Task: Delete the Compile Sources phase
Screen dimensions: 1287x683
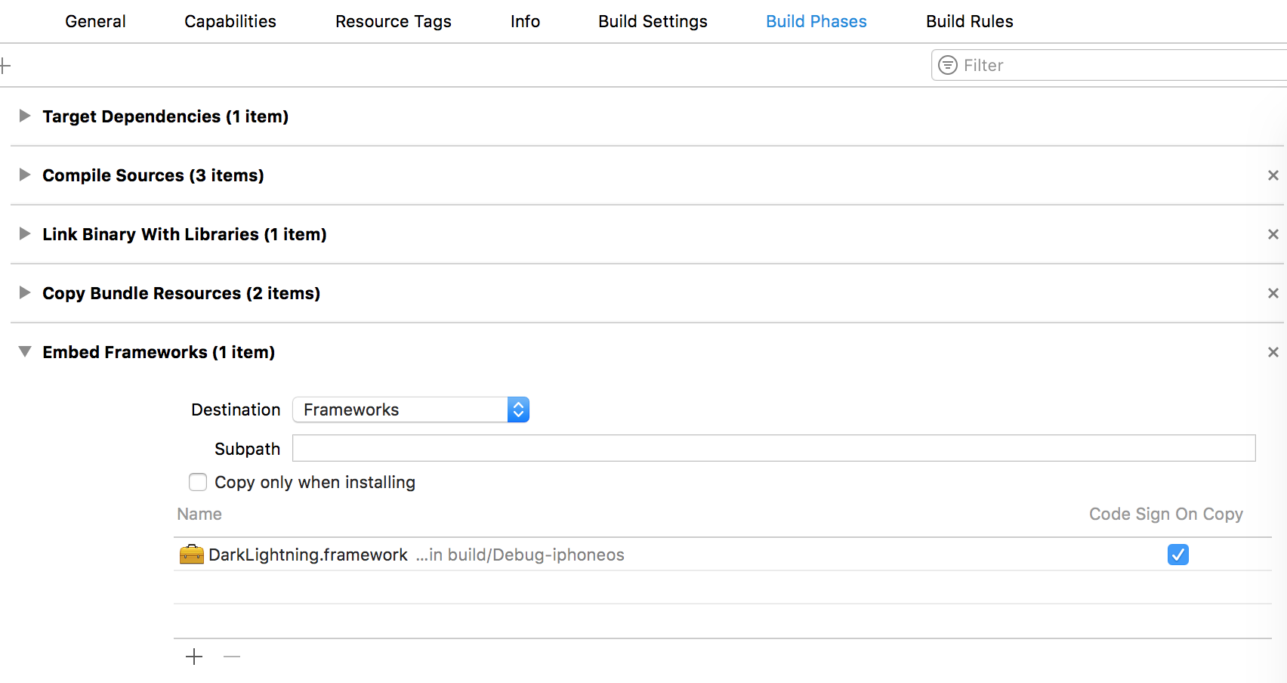Action: coord(1273,175)
